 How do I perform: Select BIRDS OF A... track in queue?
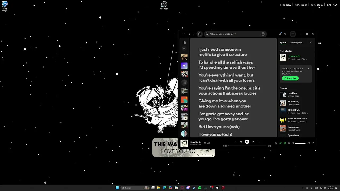[296, 111]
